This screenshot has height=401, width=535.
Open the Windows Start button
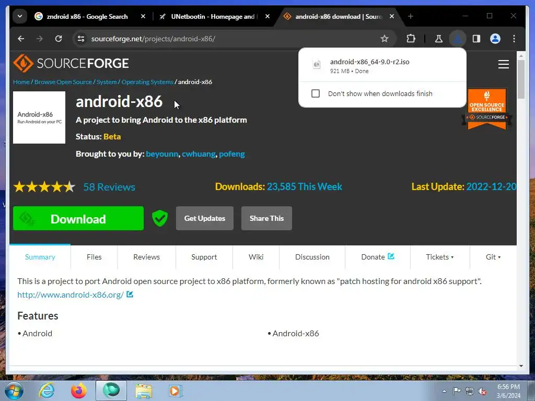[x=14, y=391]
